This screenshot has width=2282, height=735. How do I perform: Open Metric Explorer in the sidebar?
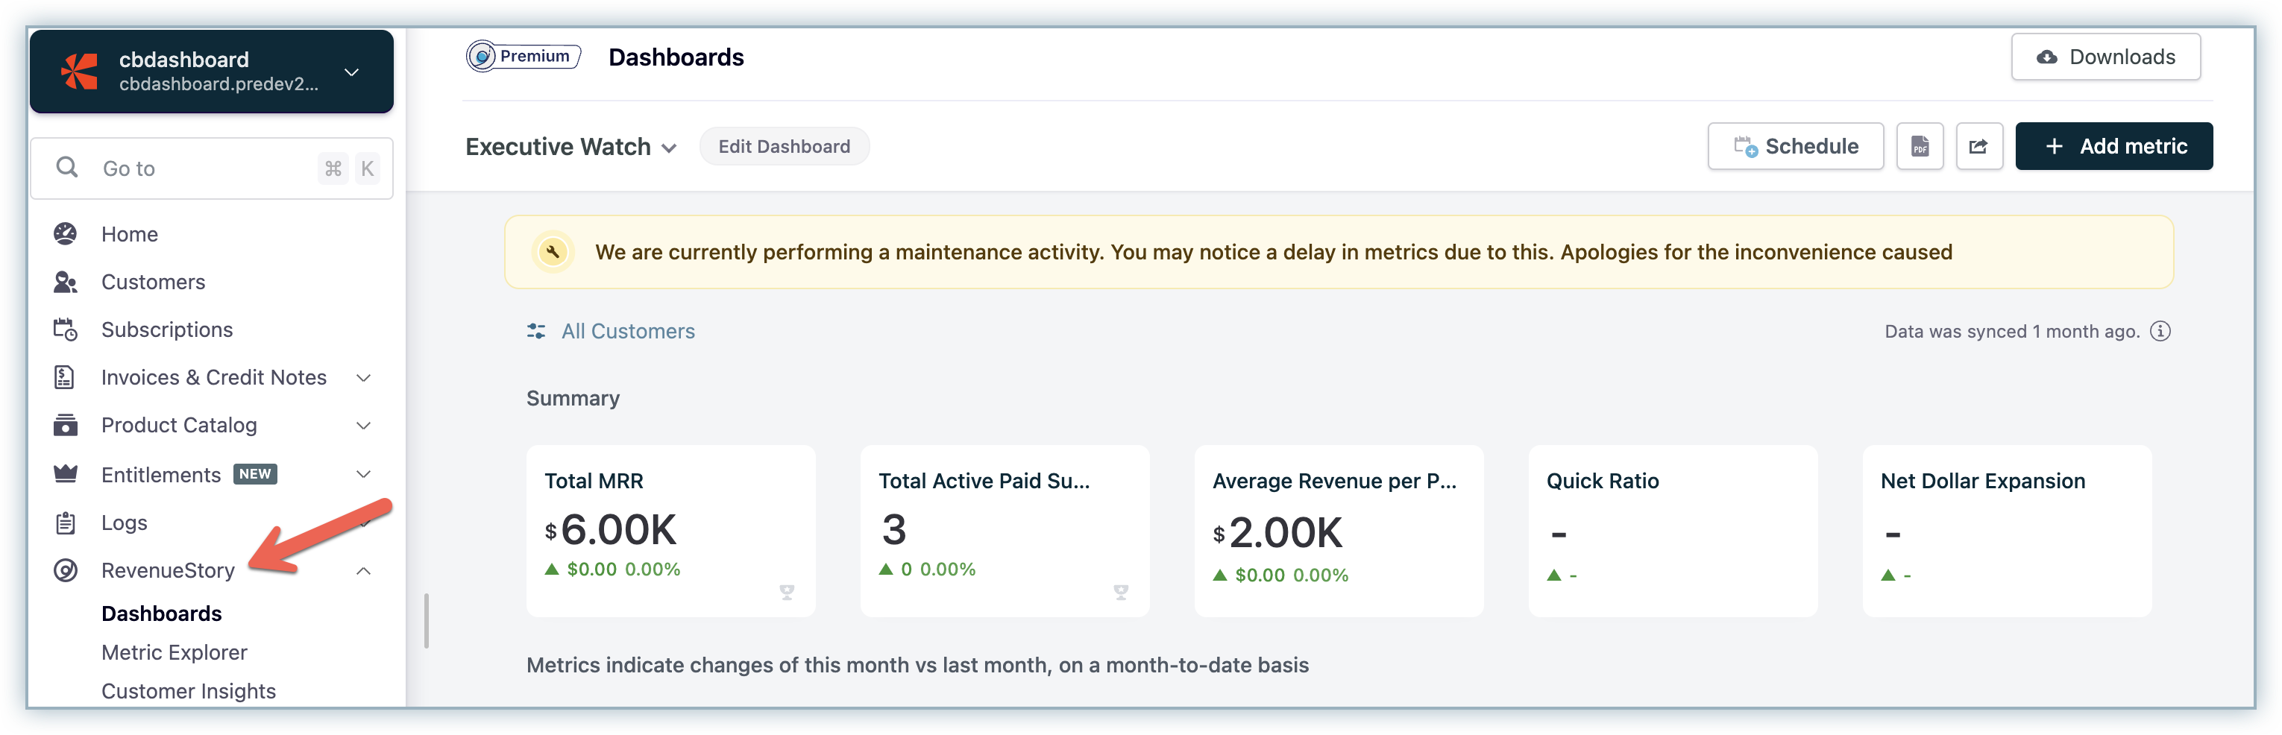click(x=175, y=653)
